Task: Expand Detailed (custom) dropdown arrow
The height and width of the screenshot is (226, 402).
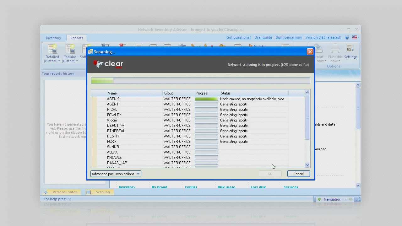Action: (x=59, y=61)
